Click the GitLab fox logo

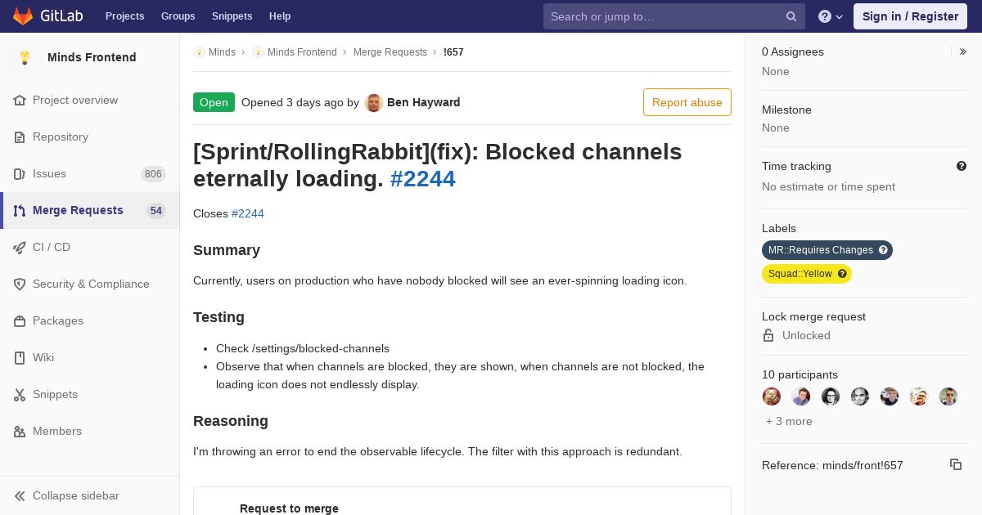tap(23, 16)
